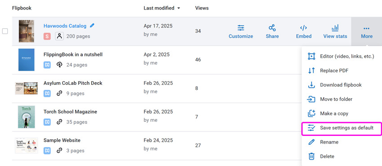Choose Delete in the More menu

point(327,156)
